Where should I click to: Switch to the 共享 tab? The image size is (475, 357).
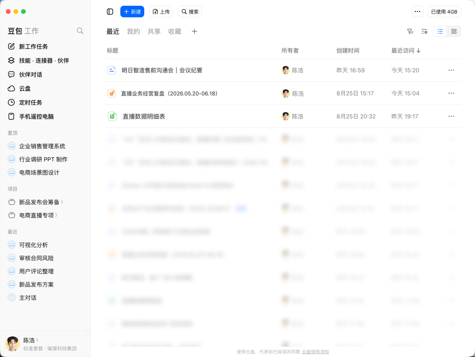click(154, 32)
